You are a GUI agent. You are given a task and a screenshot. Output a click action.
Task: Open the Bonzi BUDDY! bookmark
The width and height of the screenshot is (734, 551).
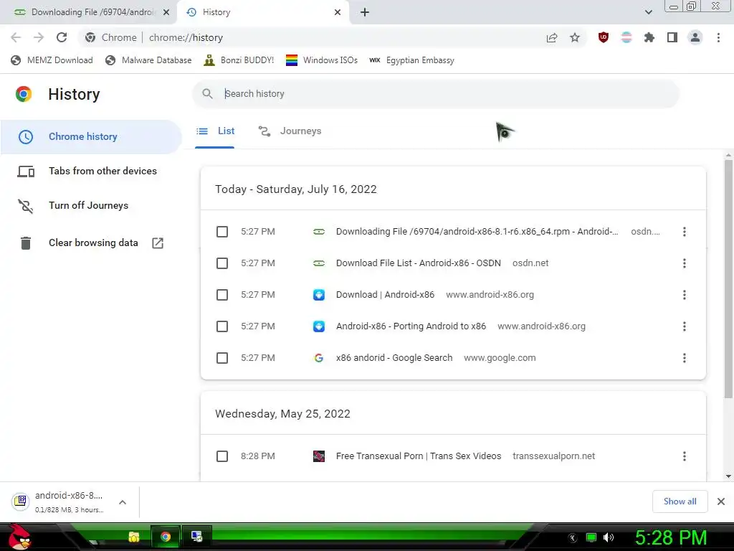(x=239, y=60)
